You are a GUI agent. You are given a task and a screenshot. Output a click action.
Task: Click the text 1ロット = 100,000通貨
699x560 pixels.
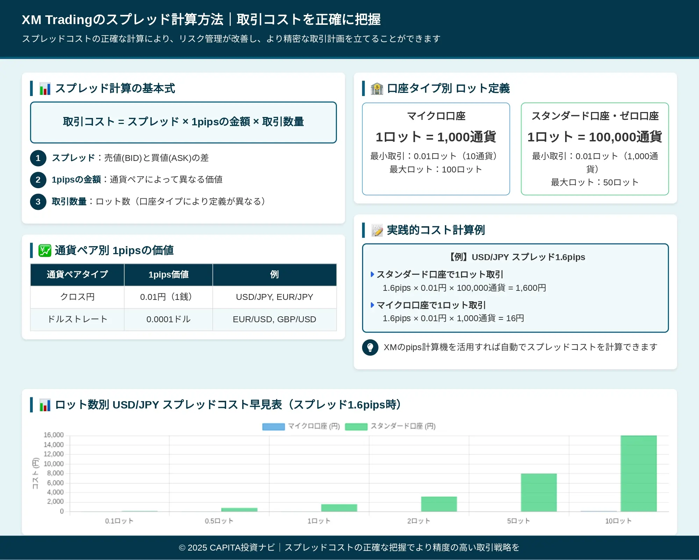pos(595,137)
